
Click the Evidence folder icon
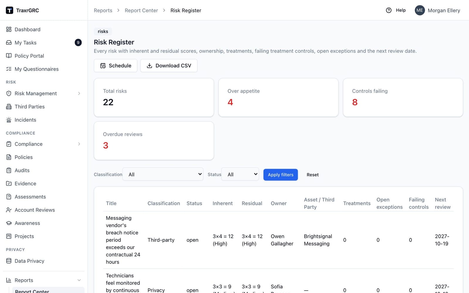pyautogui.click(x=9, y=183)
